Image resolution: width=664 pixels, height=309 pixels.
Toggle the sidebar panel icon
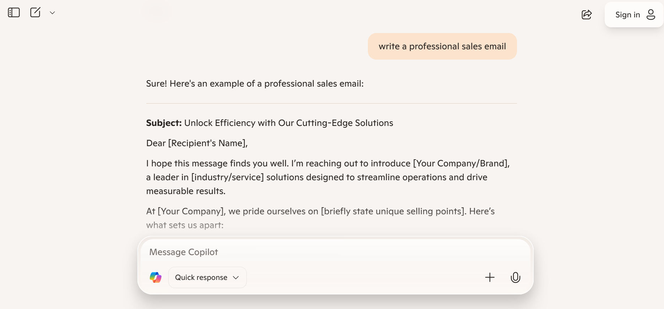[14, 13]
